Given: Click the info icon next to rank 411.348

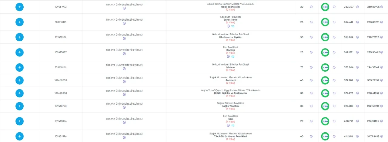Looking at the screenshot, I should [x=357, y=136].
